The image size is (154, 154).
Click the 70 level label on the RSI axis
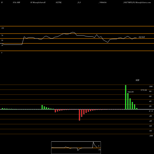tap(2, 35)
